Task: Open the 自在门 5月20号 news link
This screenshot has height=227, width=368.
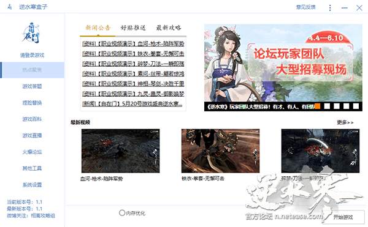Action: click(132, 103)
